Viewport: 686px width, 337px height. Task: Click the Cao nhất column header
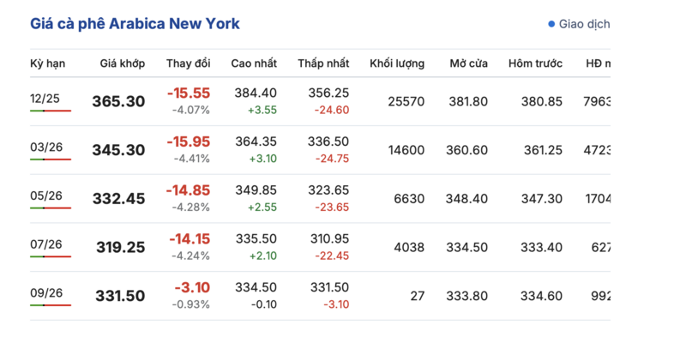(254, 63)
